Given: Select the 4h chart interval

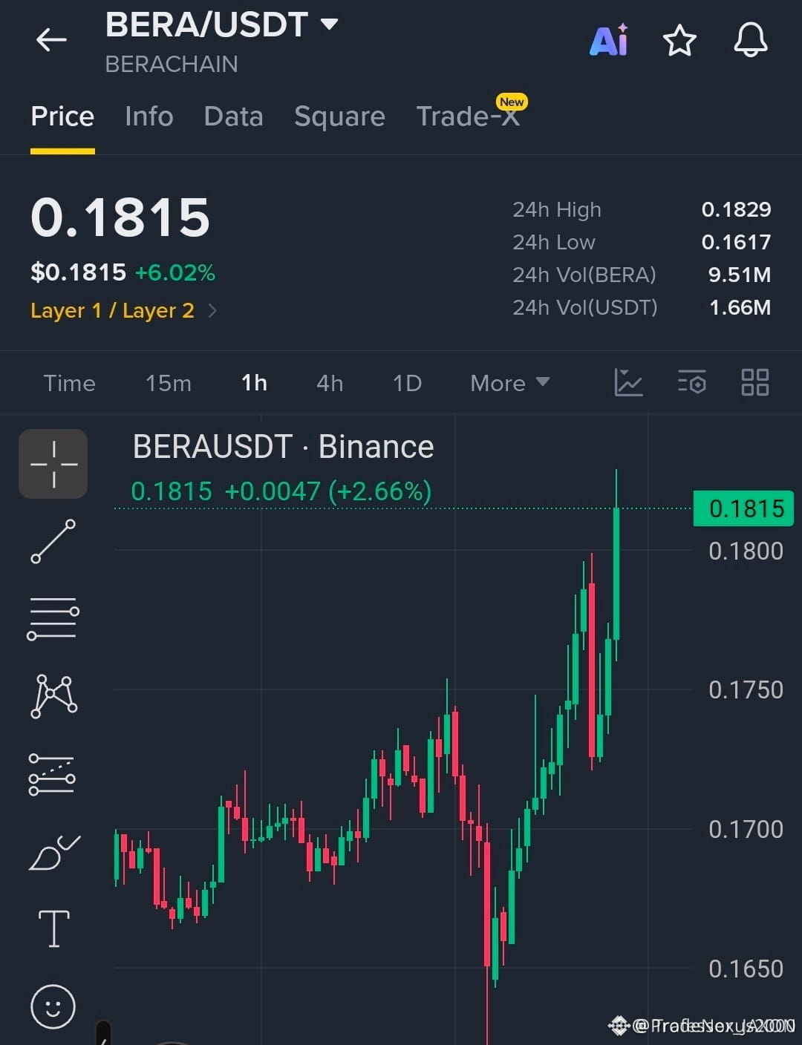Looking at the screenshot, I should click(x=330, y=383).
